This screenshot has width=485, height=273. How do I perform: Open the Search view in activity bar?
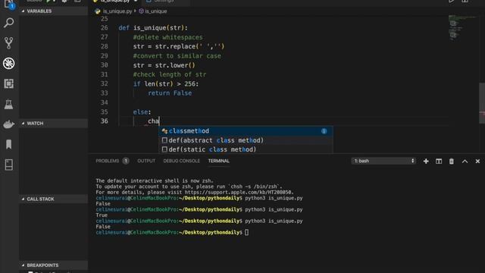8,23
